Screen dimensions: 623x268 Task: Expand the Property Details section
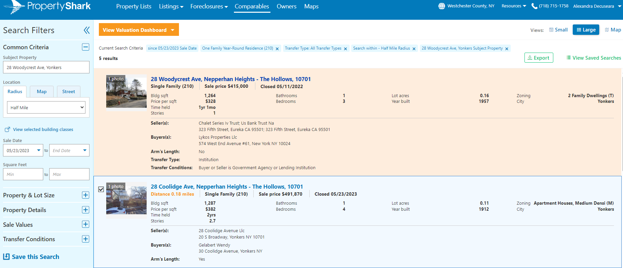point(86,210)
